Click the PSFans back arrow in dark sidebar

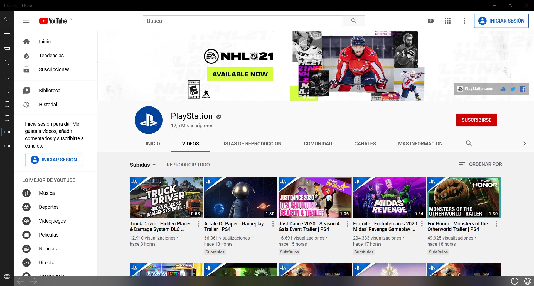click(7, 18)
